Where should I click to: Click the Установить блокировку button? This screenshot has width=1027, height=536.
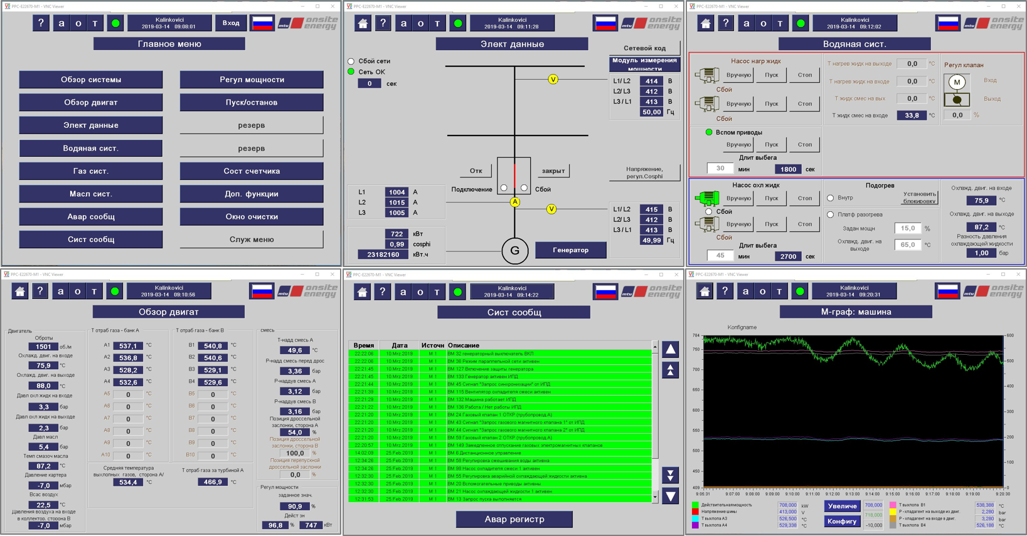pos(920,197)
